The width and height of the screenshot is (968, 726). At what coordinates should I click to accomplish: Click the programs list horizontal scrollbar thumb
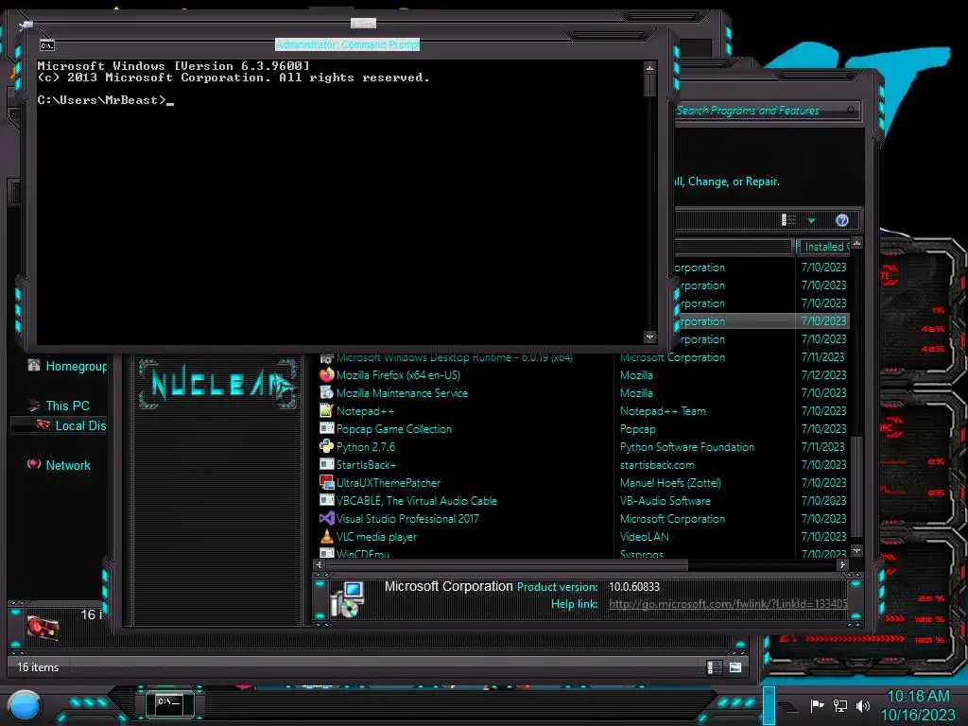click(507, 564)
